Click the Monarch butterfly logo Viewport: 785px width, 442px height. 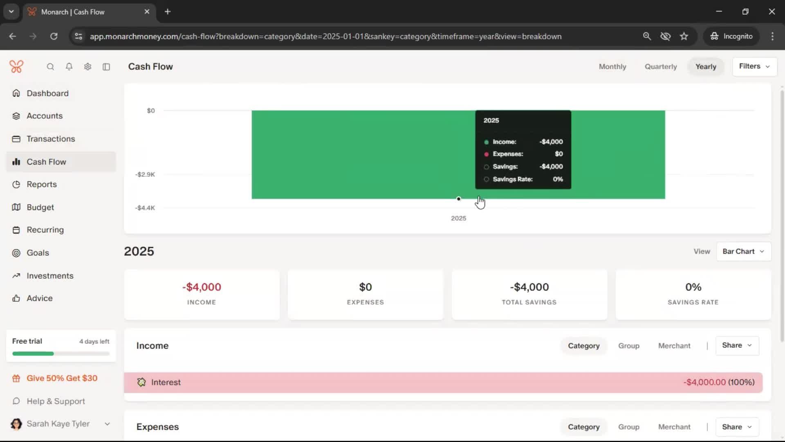(x=16, y=67)
